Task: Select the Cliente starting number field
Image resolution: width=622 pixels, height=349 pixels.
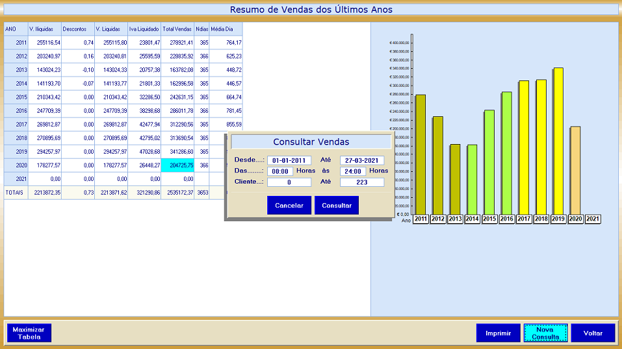Action: 289,182
